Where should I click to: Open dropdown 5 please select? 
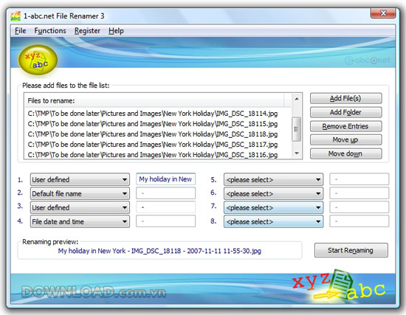(273, 179)
